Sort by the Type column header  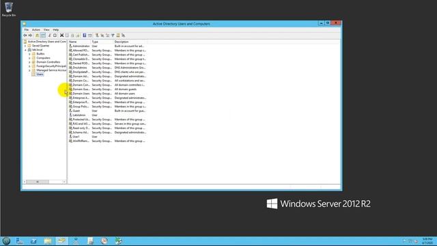pyautogui.click(x=102, y=42)
